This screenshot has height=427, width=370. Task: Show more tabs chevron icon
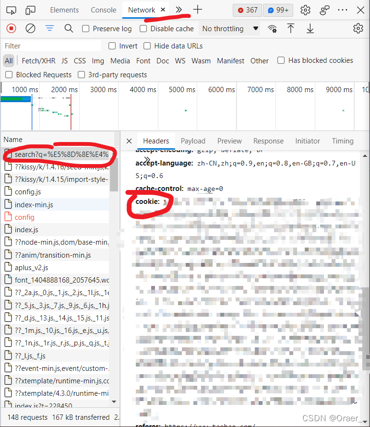[x=179, y=10]
